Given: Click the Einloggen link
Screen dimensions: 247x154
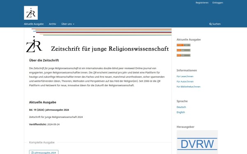Looking at the screenshot, I should click(217, 3).
